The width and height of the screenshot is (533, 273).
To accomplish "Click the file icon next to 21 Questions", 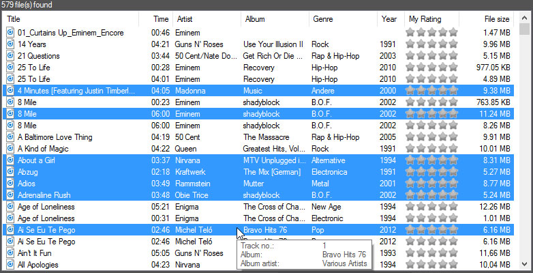I will coord(10,55).
